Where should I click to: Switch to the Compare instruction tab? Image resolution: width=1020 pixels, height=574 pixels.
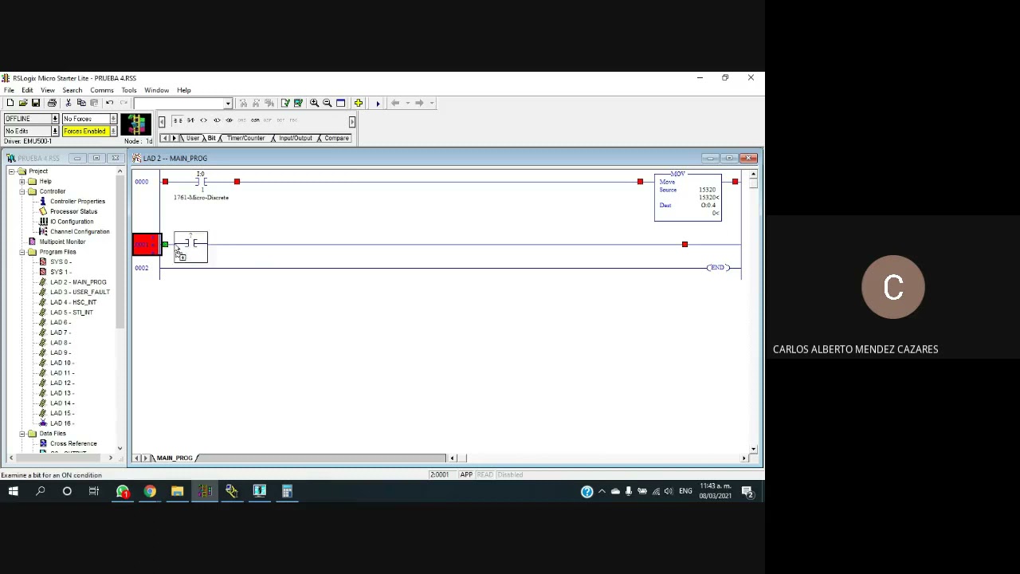[336, 139]
